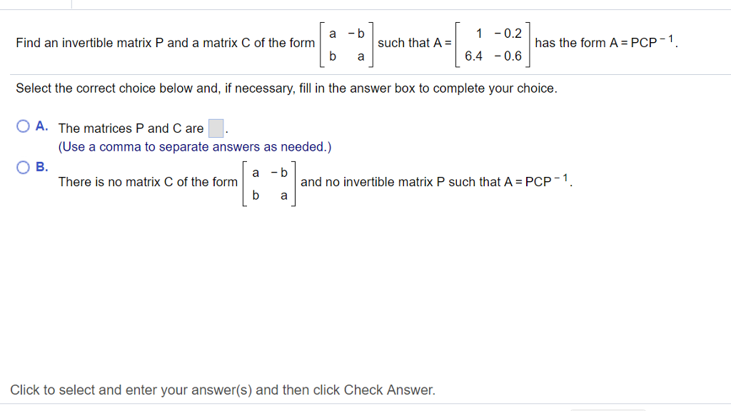
Task: Select radio button for choice B
Action: 23,167
